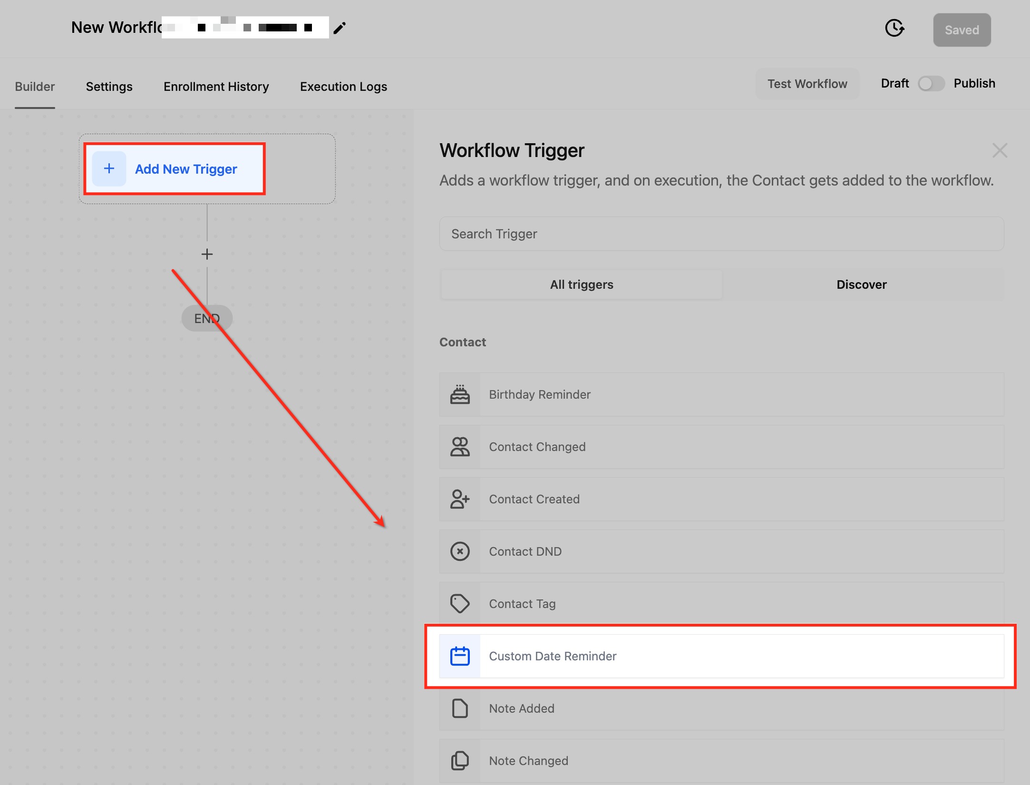The width and height of the screenshot is (1030, 785).
Task: Click the Test Workflow button
Action: [807, 84]
